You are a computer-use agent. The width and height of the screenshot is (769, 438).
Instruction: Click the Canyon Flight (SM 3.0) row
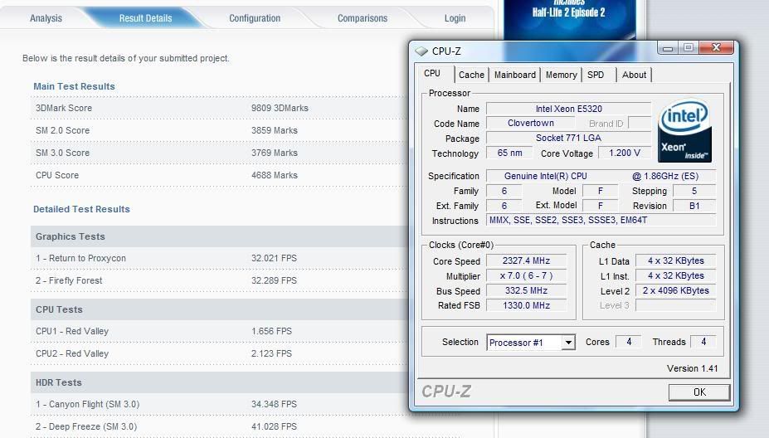(x=219, y=404)
